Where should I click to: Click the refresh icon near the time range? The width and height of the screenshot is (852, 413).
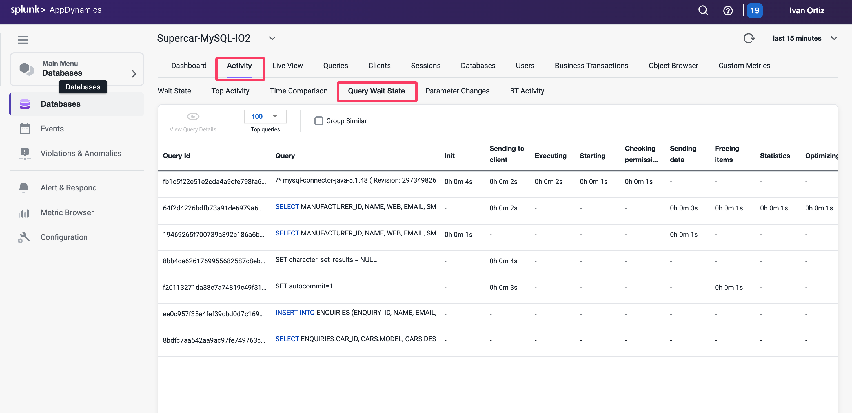coord(749,38)
